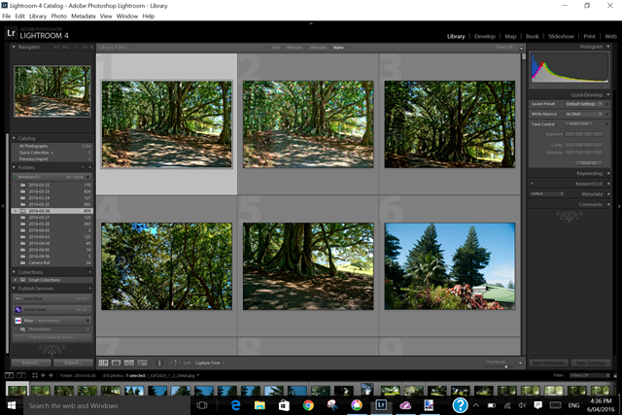Click the Import button
This screenshot has width=622, height=415.
[31, 363]
